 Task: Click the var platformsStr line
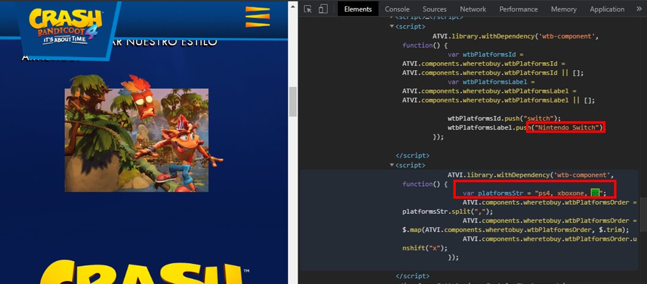click(x=535, y=193)
